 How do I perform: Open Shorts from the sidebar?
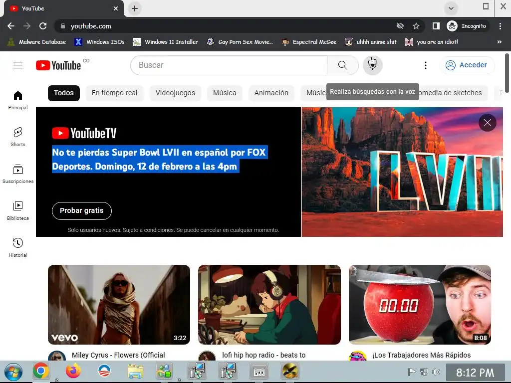tap(18, 137)
